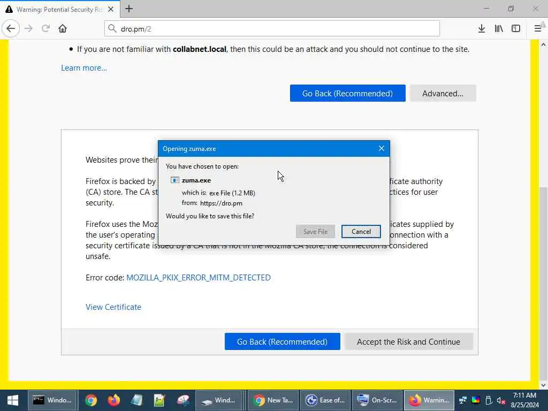Focus the address bar showing dro.pm/2
The height and width of the screenshot is (411, 548).
pos(272,29)
